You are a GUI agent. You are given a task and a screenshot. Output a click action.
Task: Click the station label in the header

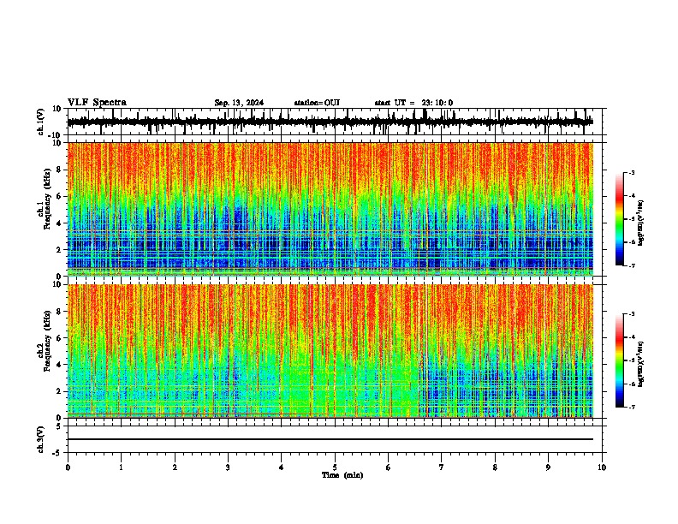point(317,103)
